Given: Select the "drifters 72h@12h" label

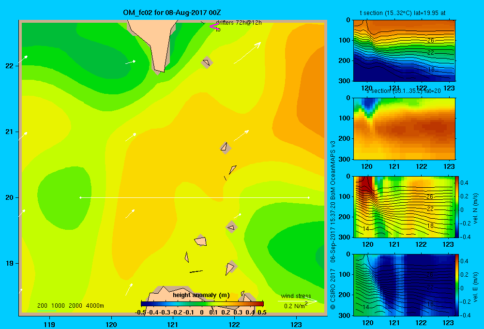Looking at the screenshot, I should [239, 23].
